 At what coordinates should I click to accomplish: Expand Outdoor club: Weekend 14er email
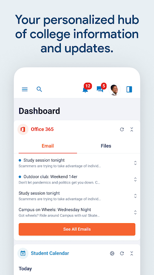coord(135,179)
